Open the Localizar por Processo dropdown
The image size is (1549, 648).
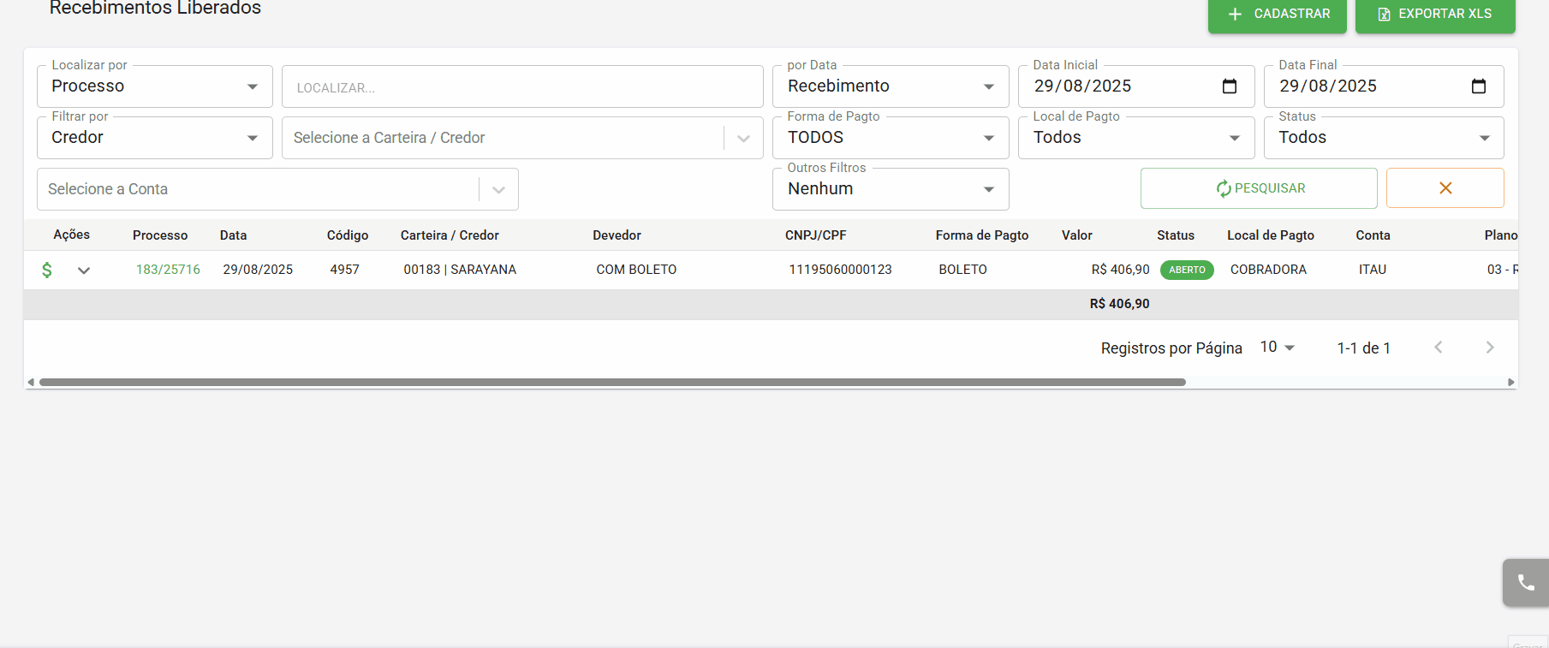(x=155, y=86)
